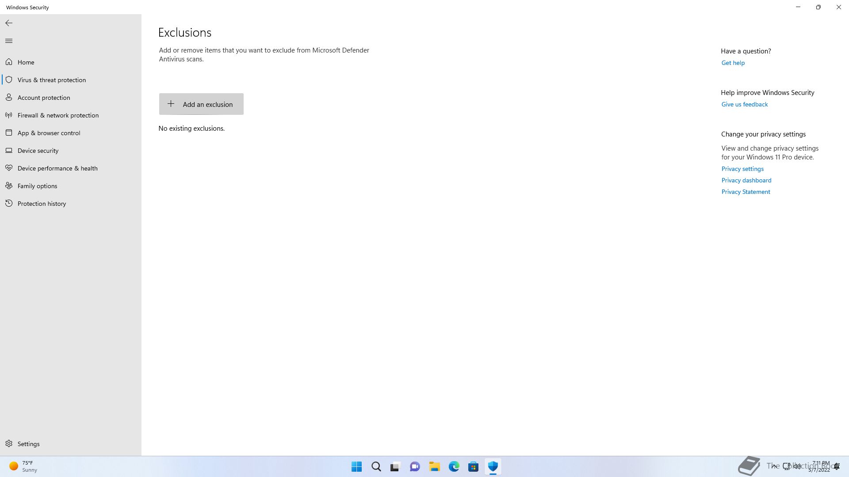Click the 'Have a question?' heading

(746, 51)
